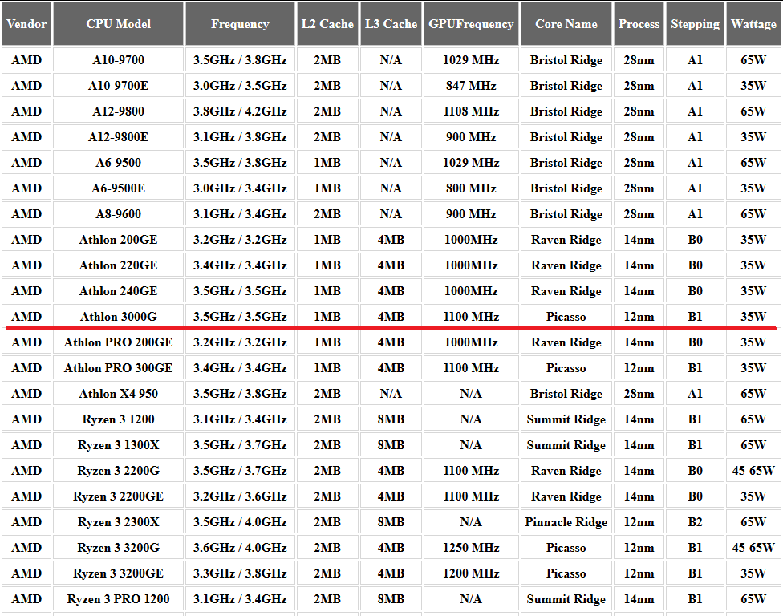
Task: Select the A8-9600 model cell
Action: (119, 213)
